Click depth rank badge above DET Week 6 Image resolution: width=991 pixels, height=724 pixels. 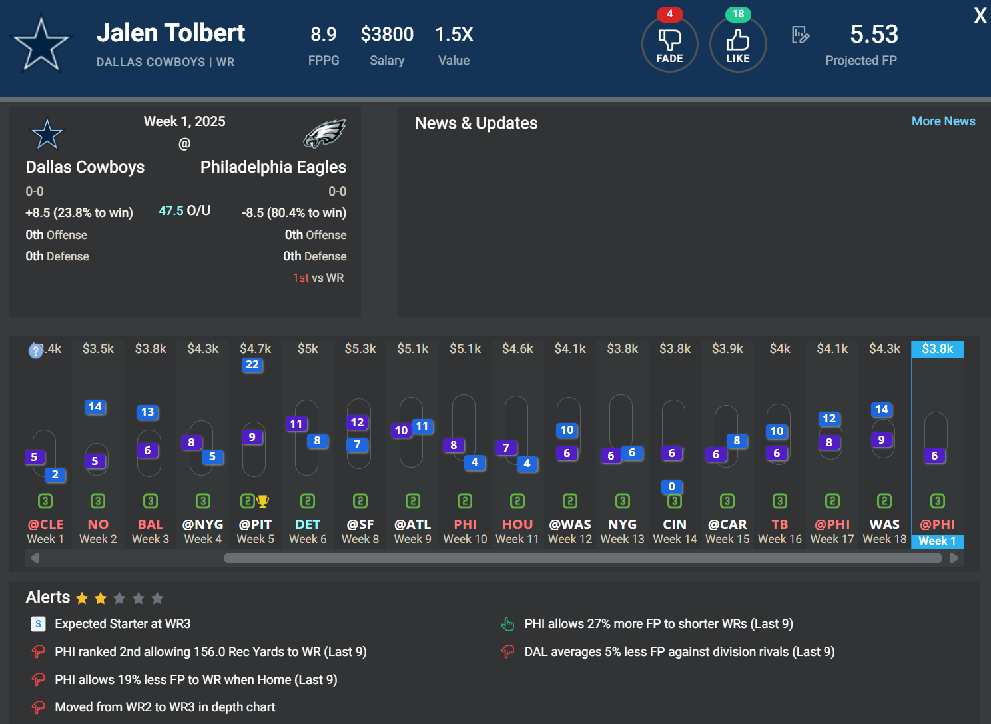pos(308,501)
